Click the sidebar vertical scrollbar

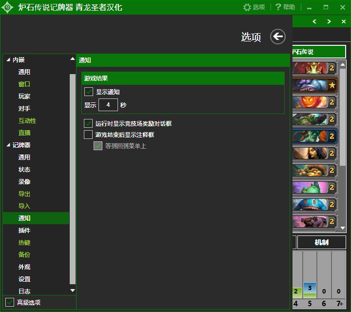pos(73,178)
